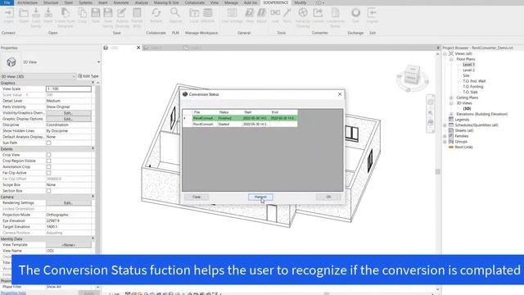Enable the Crop View checkbox
The width and height of the screenshot is (524, 295).
coord(49,155)
